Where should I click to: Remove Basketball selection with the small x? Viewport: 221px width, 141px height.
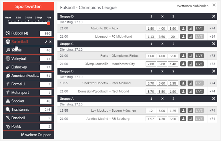(50, 42)
